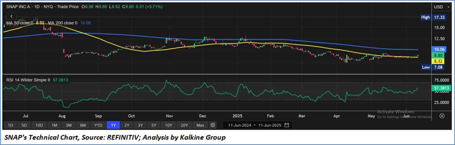Select the 10D time range
Image resolution: width=455 pixels, height=145 pixels.
(39, 125)
